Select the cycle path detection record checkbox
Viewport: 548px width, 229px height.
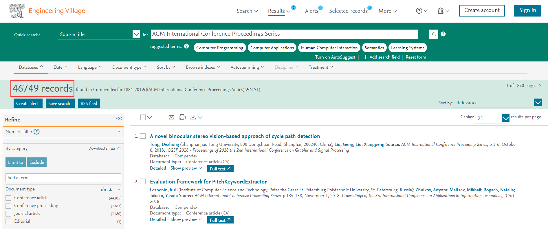[x=143, y=136]
